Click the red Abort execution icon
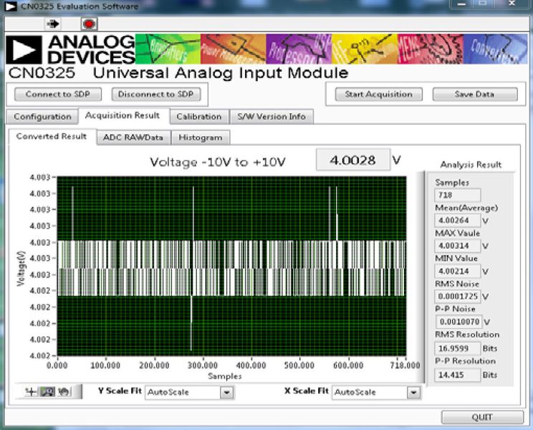The width and height of the screenshot is (533, 430). tap(89, 24)
